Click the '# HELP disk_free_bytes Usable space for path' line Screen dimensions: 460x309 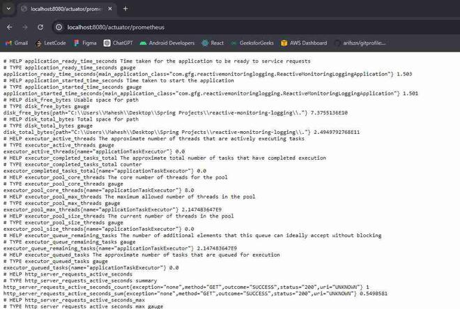pyautogui.click(x=70, y=100)
